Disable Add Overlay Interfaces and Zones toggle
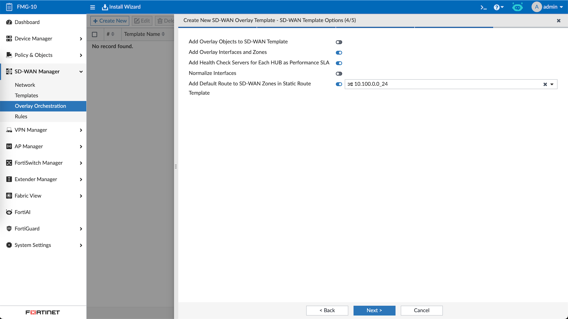The image size is (568, 319). point(339,53)
